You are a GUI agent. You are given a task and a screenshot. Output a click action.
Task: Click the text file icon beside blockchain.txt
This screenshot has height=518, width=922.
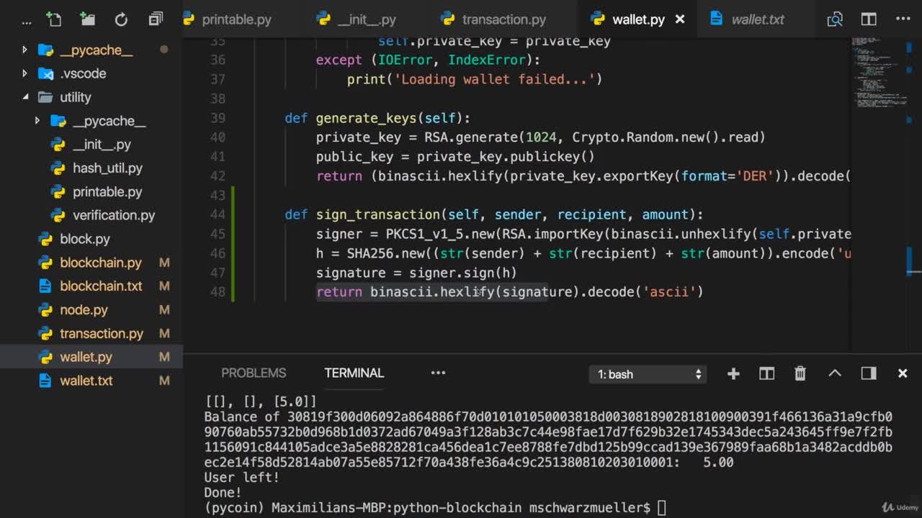pyautogui.click(x=45, y=286)
